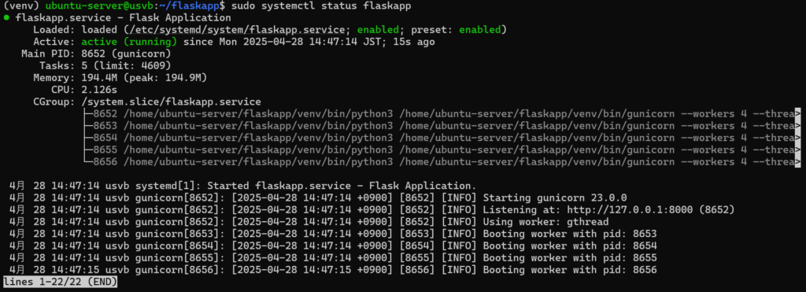
Task: Click the Main PID 8652 (gunicorn) line
Action: click(x=96, y=54)
